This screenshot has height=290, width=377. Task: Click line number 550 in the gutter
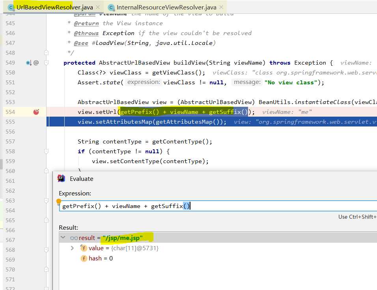pyautogui.click(x=10, y=72)
